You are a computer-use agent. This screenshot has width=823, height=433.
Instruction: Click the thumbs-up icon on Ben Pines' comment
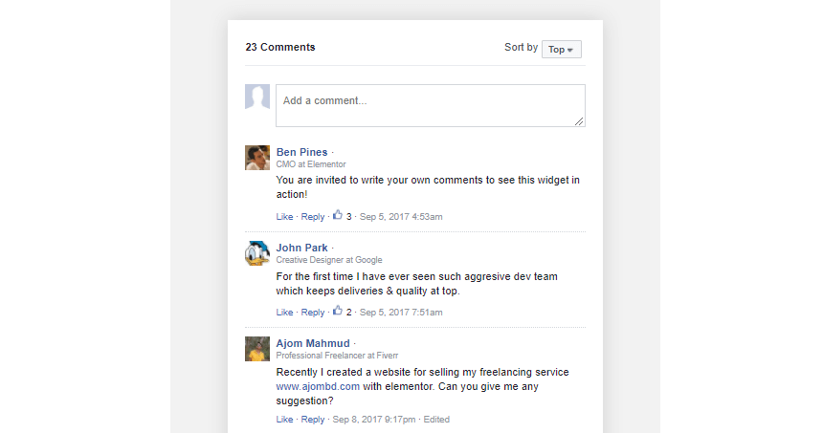[x=338, y=215]
